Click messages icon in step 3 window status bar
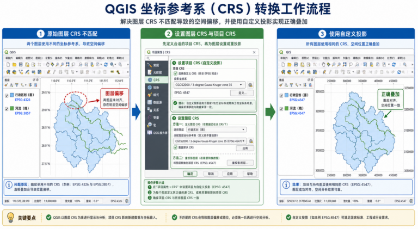Viewport: 418px width, 229px height. [411, 201]
